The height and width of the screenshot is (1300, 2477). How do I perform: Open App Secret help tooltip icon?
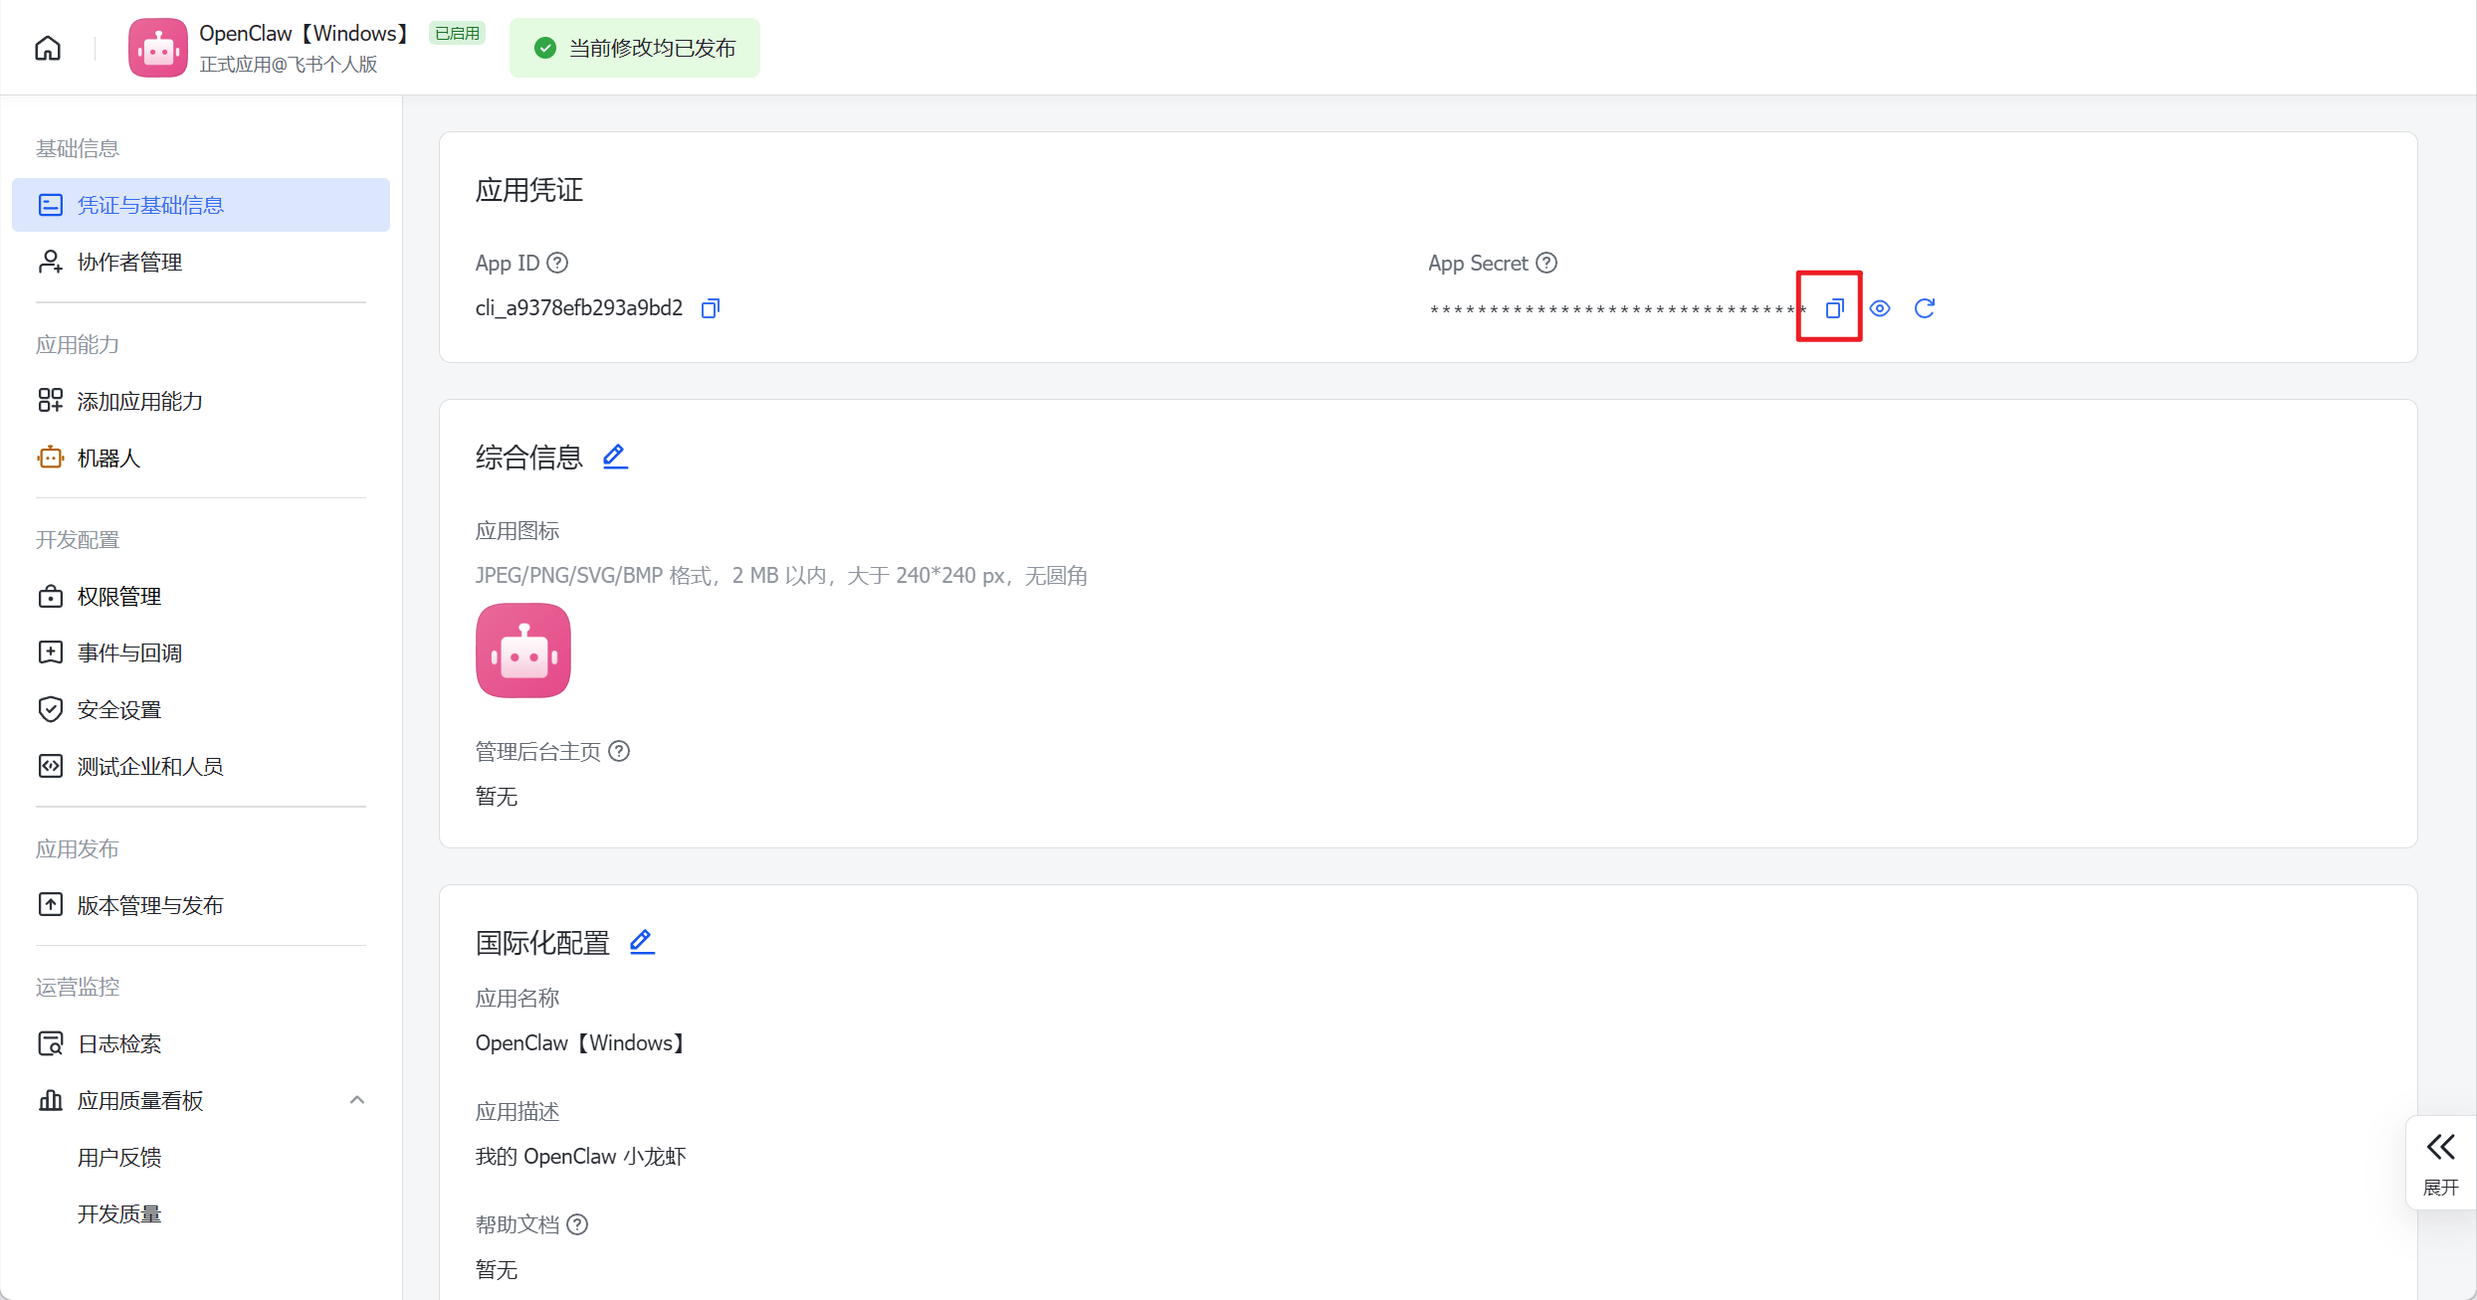click(1547, 263)
